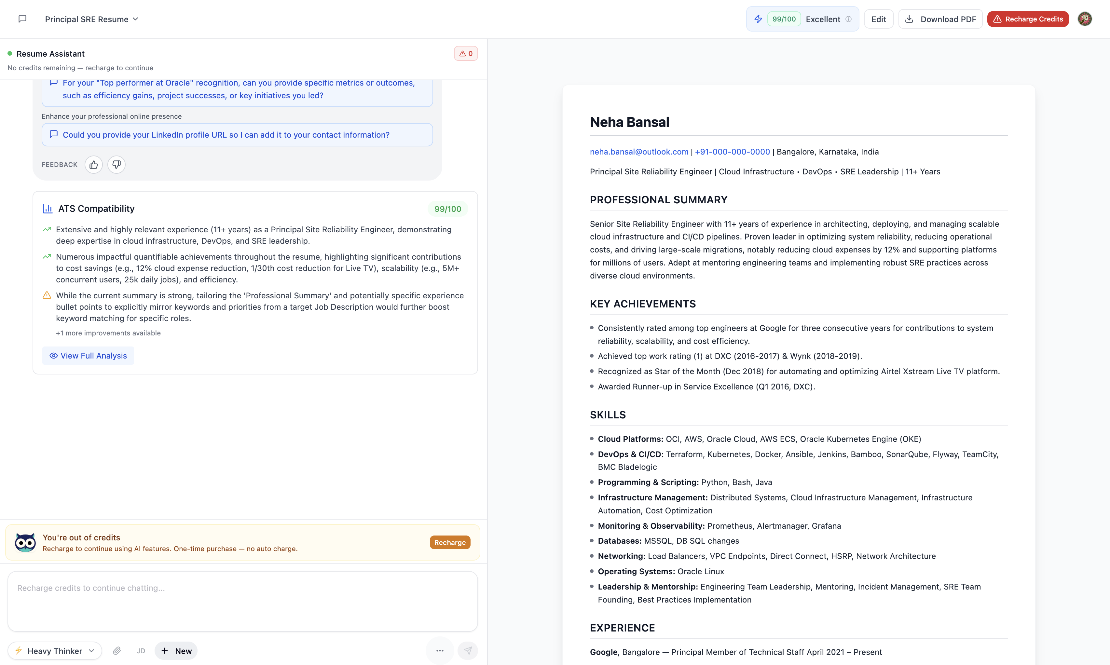This screenshot has height=665, width=1110.
Task: Open the three-dots more options menu
Action: 440,651
